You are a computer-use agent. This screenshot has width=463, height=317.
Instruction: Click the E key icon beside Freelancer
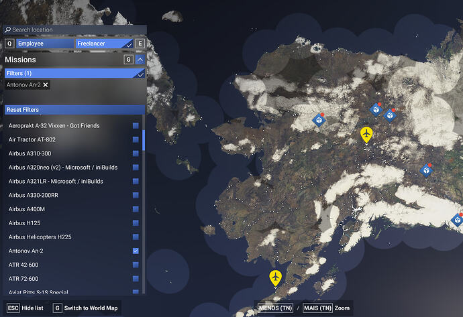(x=140, y=44)
